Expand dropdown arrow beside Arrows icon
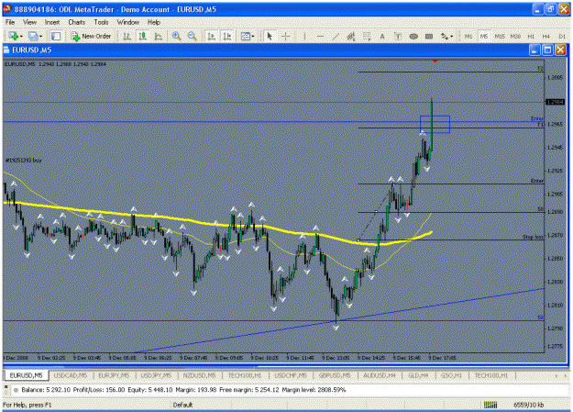 point(452,36)
